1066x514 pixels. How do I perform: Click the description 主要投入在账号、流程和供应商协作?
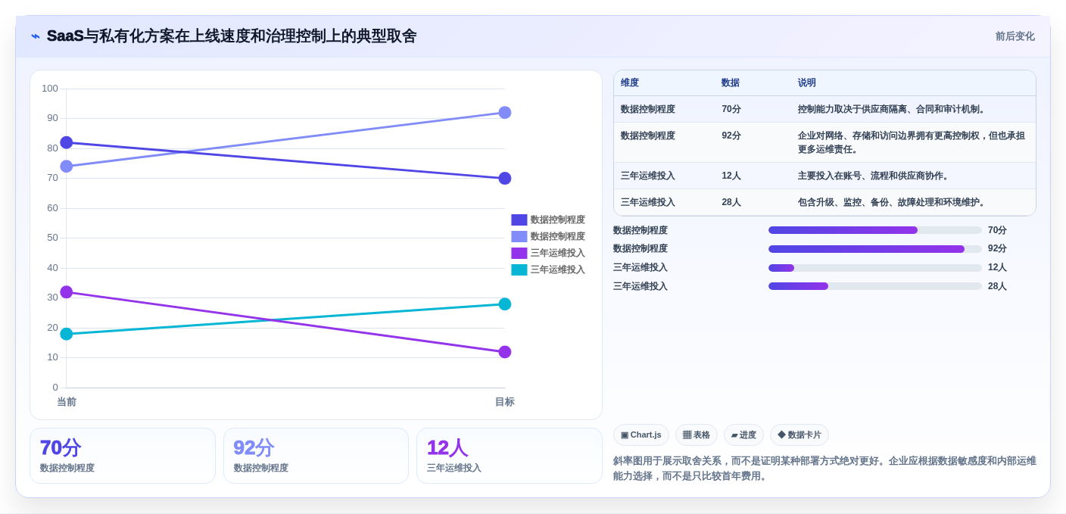[x=875, y=176]
